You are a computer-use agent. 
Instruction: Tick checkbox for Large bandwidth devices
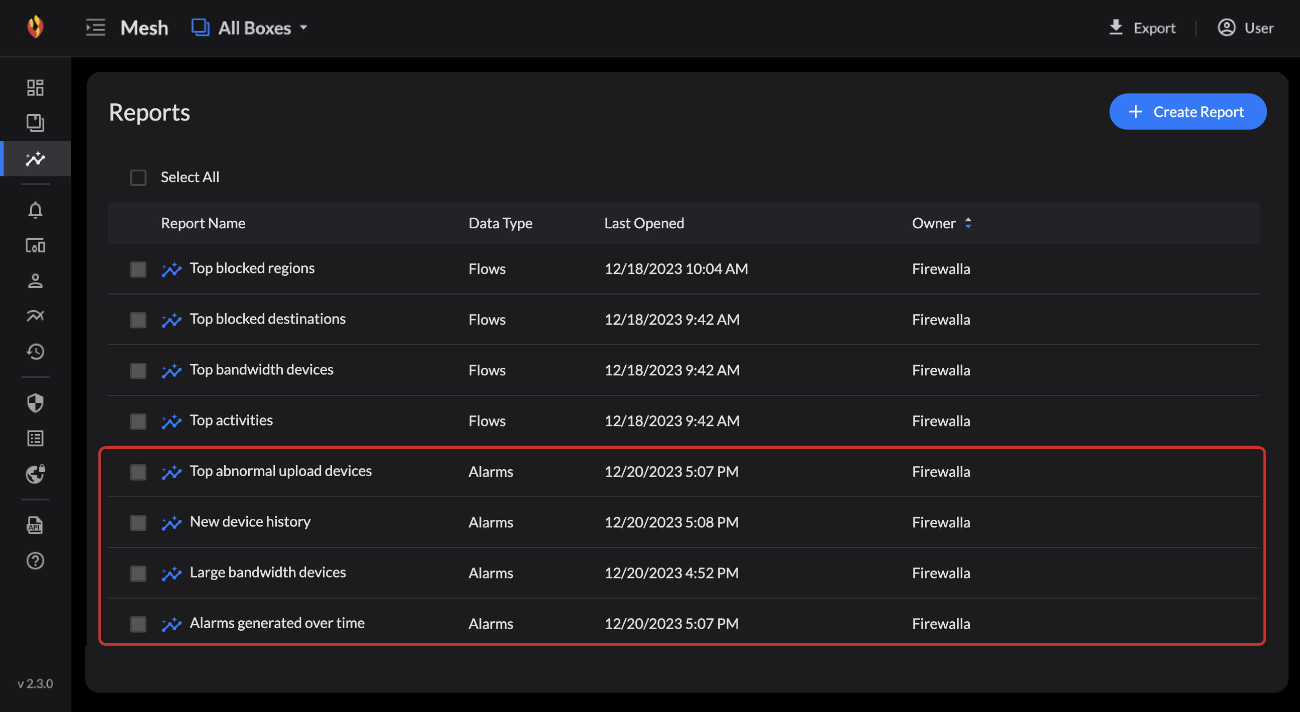(x=138, y=574)
